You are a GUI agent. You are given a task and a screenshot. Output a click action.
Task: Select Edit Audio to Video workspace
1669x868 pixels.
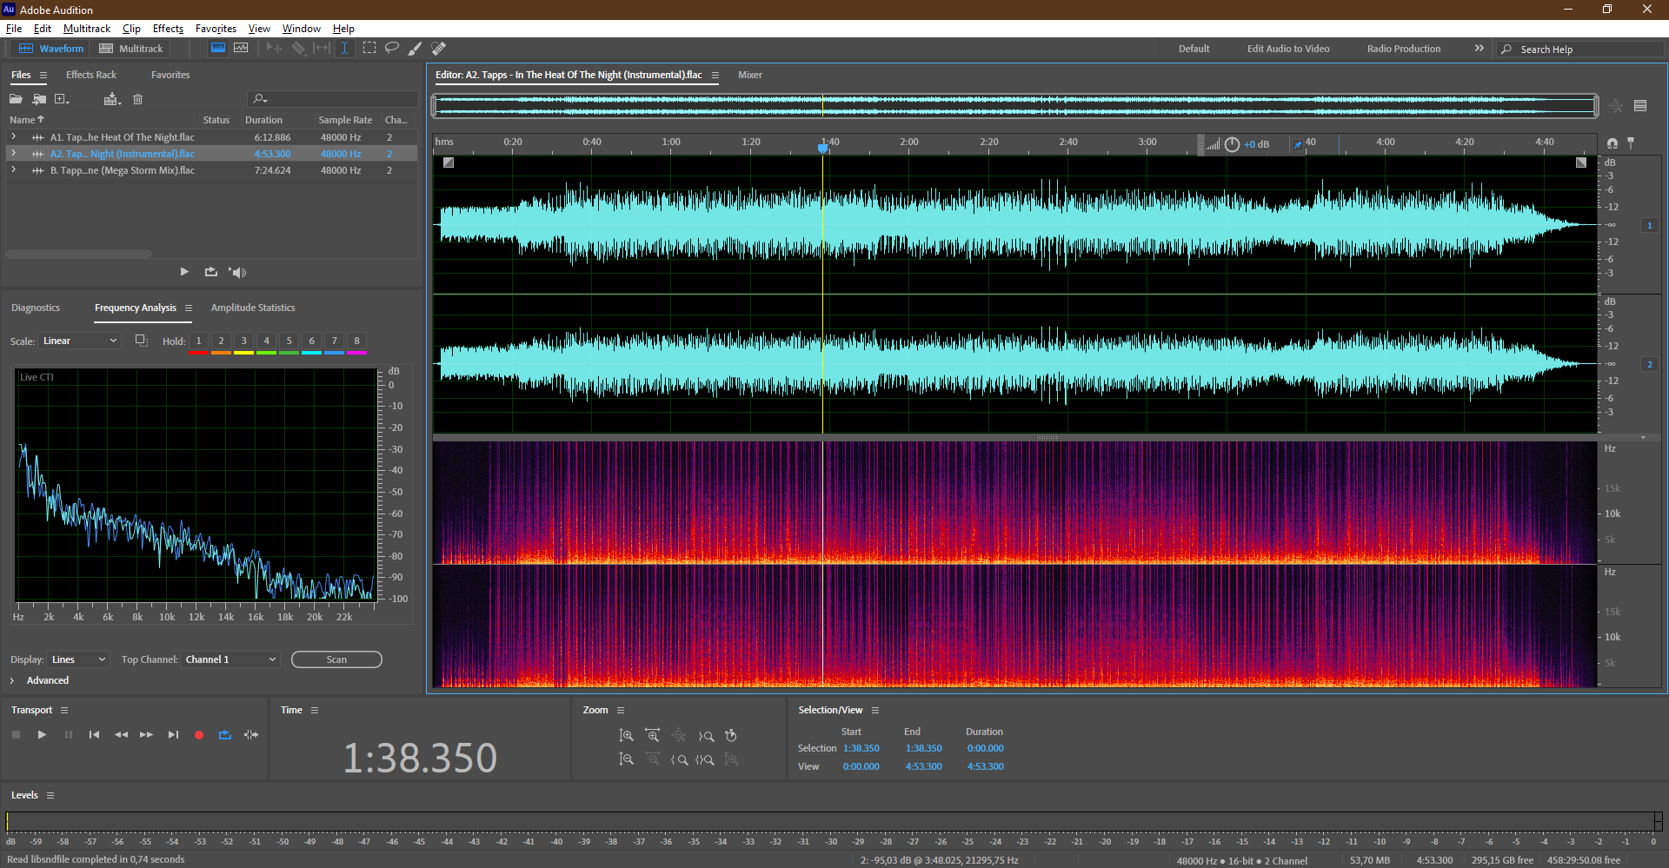(1288, 49)
